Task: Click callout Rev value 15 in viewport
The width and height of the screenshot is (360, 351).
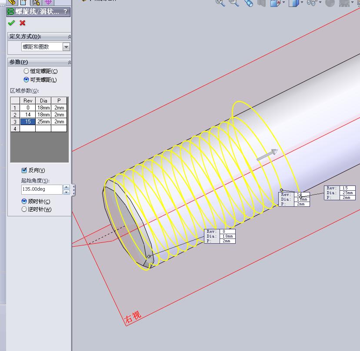Action: 347,188
